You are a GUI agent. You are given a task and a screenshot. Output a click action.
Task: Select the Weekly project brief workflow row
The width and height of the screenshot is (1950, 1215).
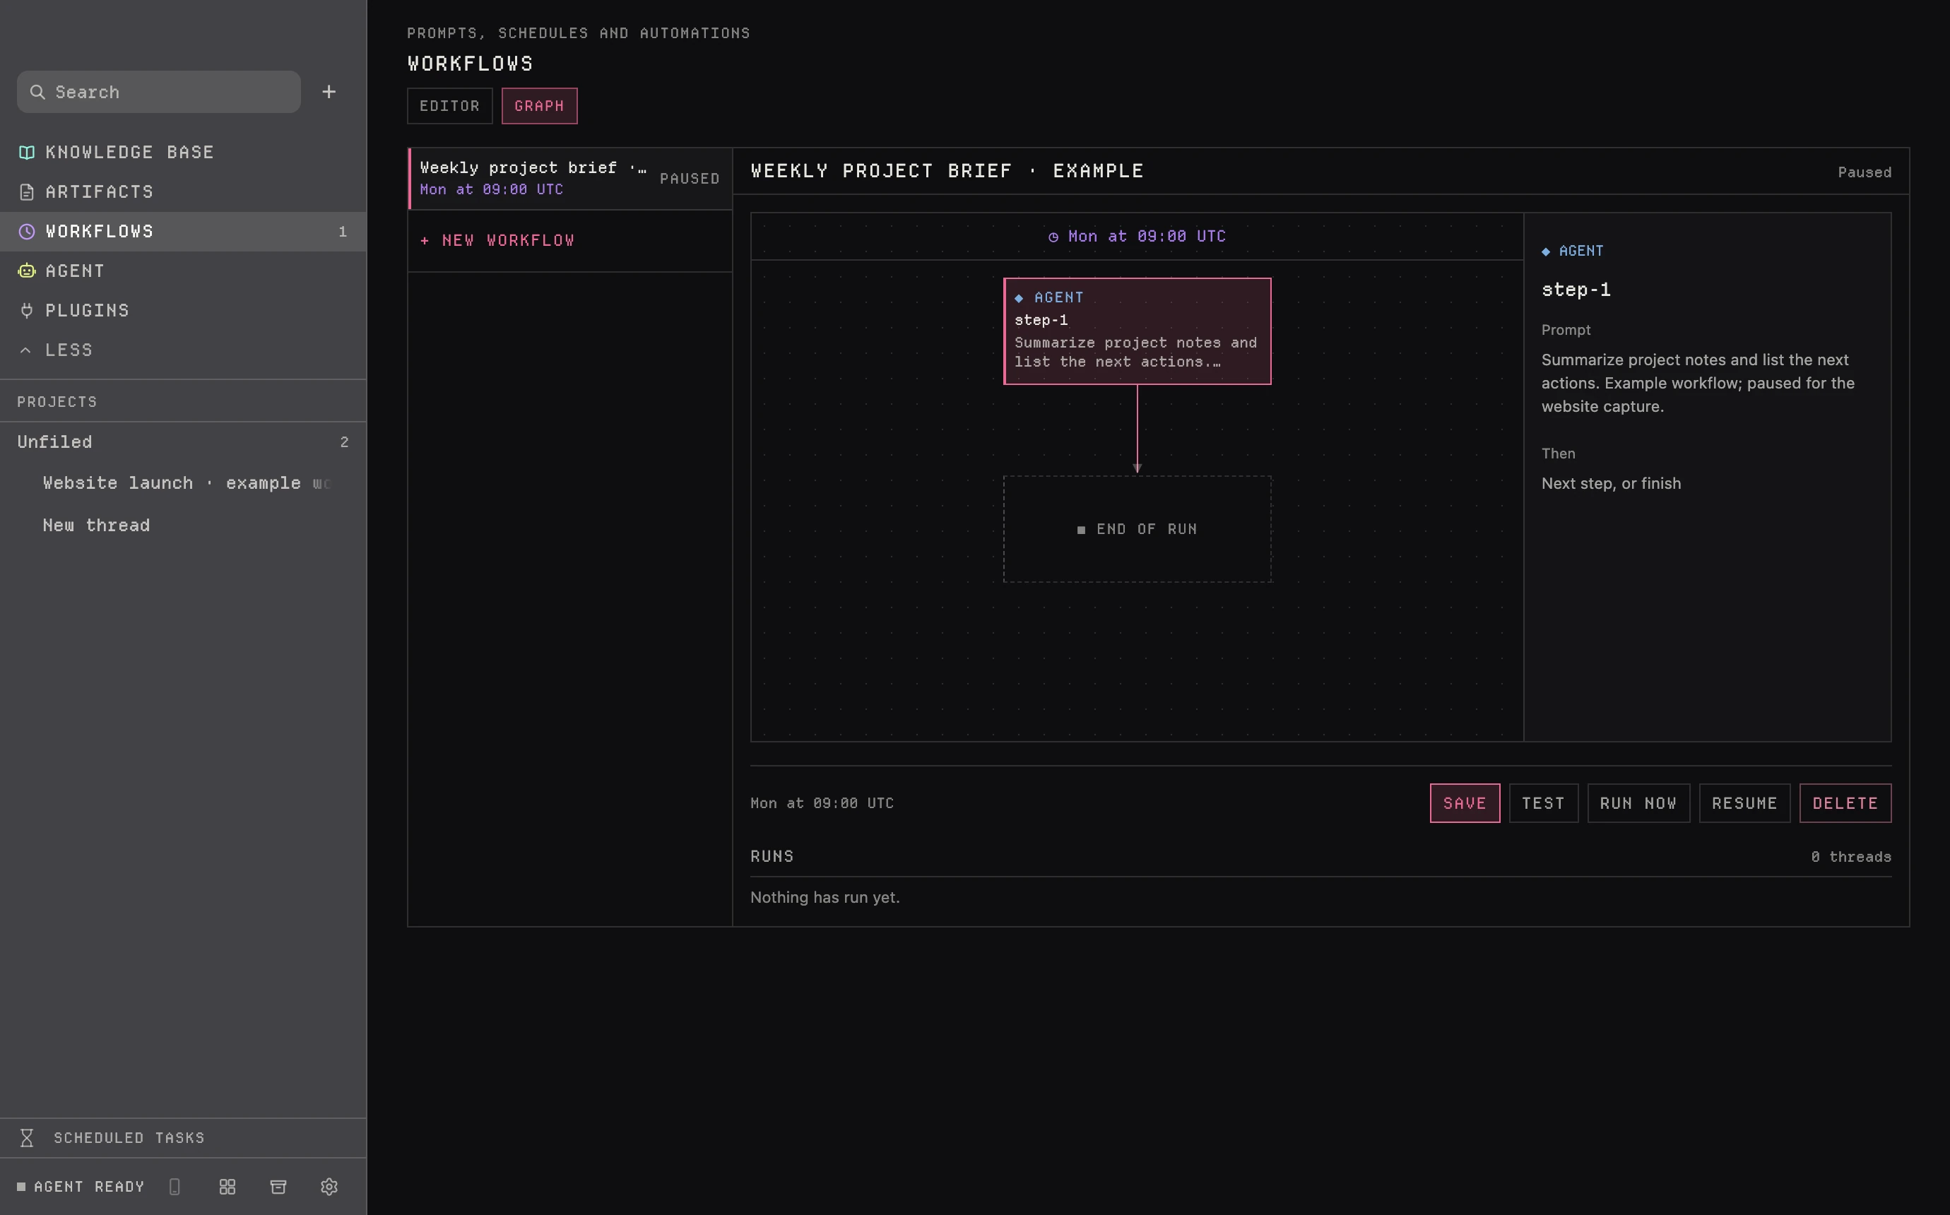coord(569,179)
